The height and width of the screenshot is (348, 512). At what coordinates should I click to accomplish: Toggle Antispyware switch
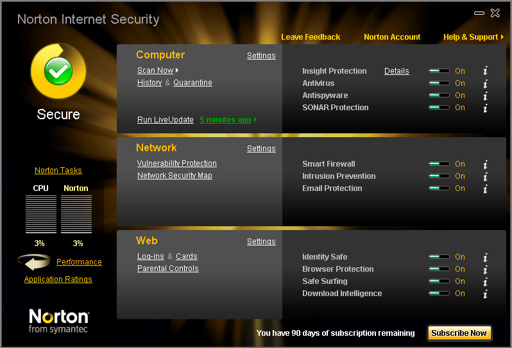(x=439, y=95)
